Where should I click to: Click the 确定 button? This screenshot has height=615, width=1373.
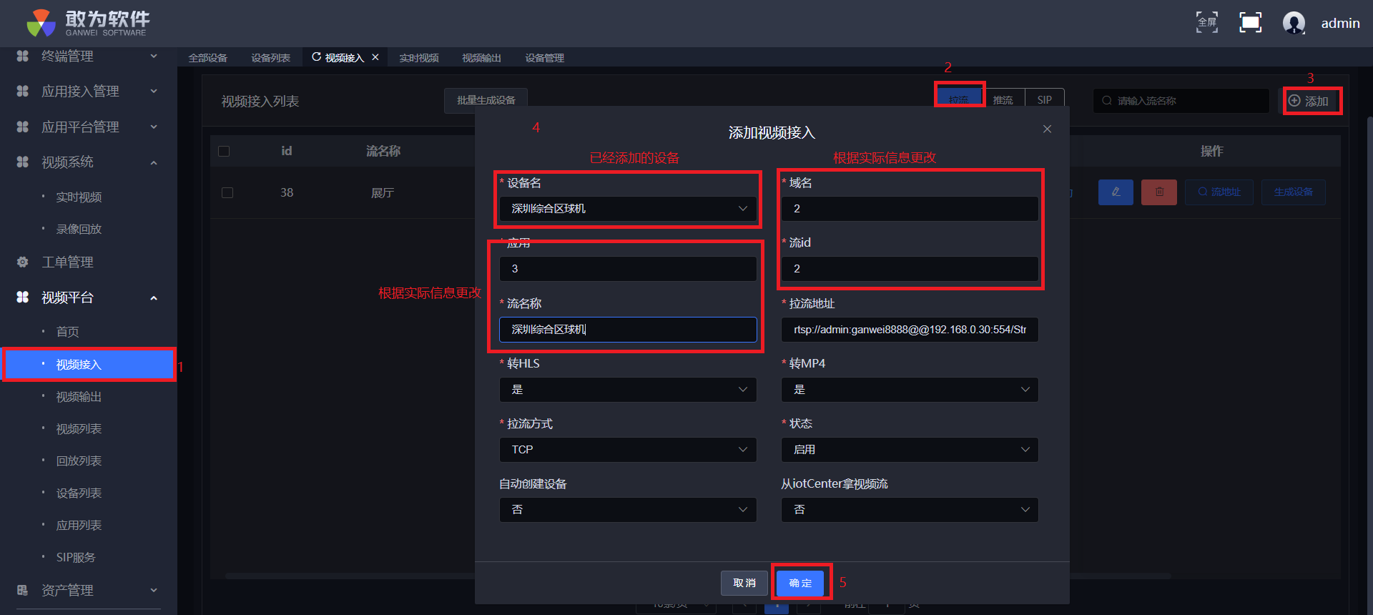800,583
